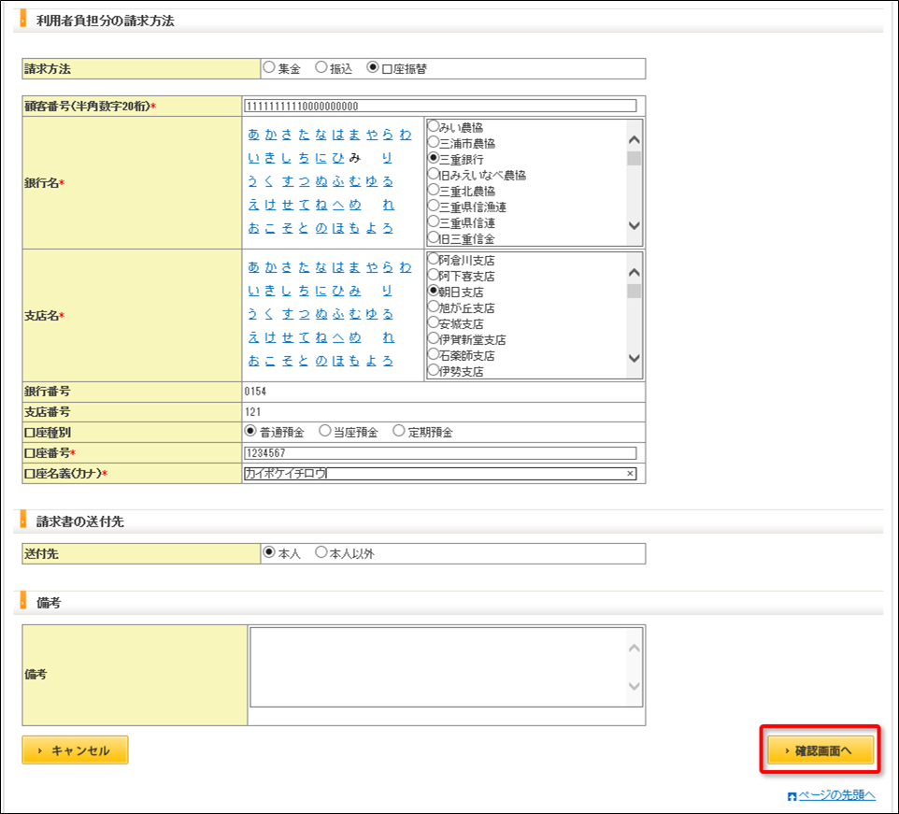Click the 口座名義(カナ) account holder field
This screenshot has height=814, width=899.
pos(440,474)
